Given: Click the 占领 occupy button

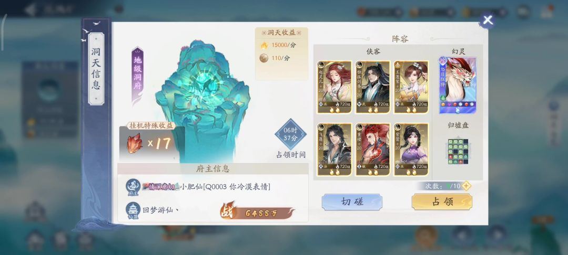Looking at the screenshot, I should (442, 202).
